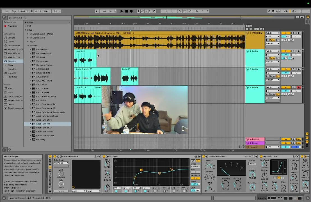Disable EQ Eight Adaptive Q On button
311x202 pixels.
coord(195,178)
